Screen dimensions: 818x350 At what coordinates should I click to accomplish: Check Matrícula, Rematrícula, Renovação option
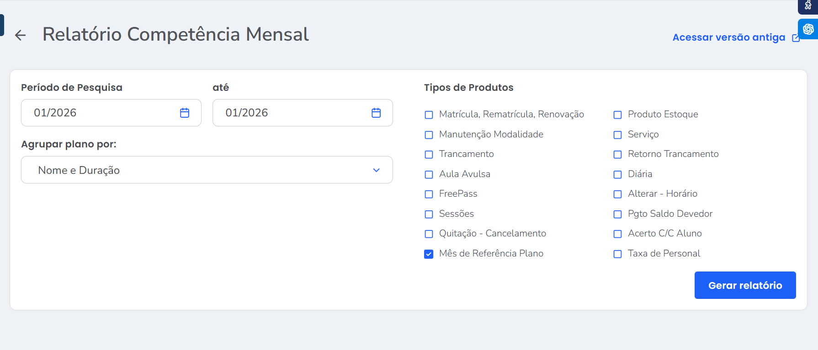tap(429, 115)
